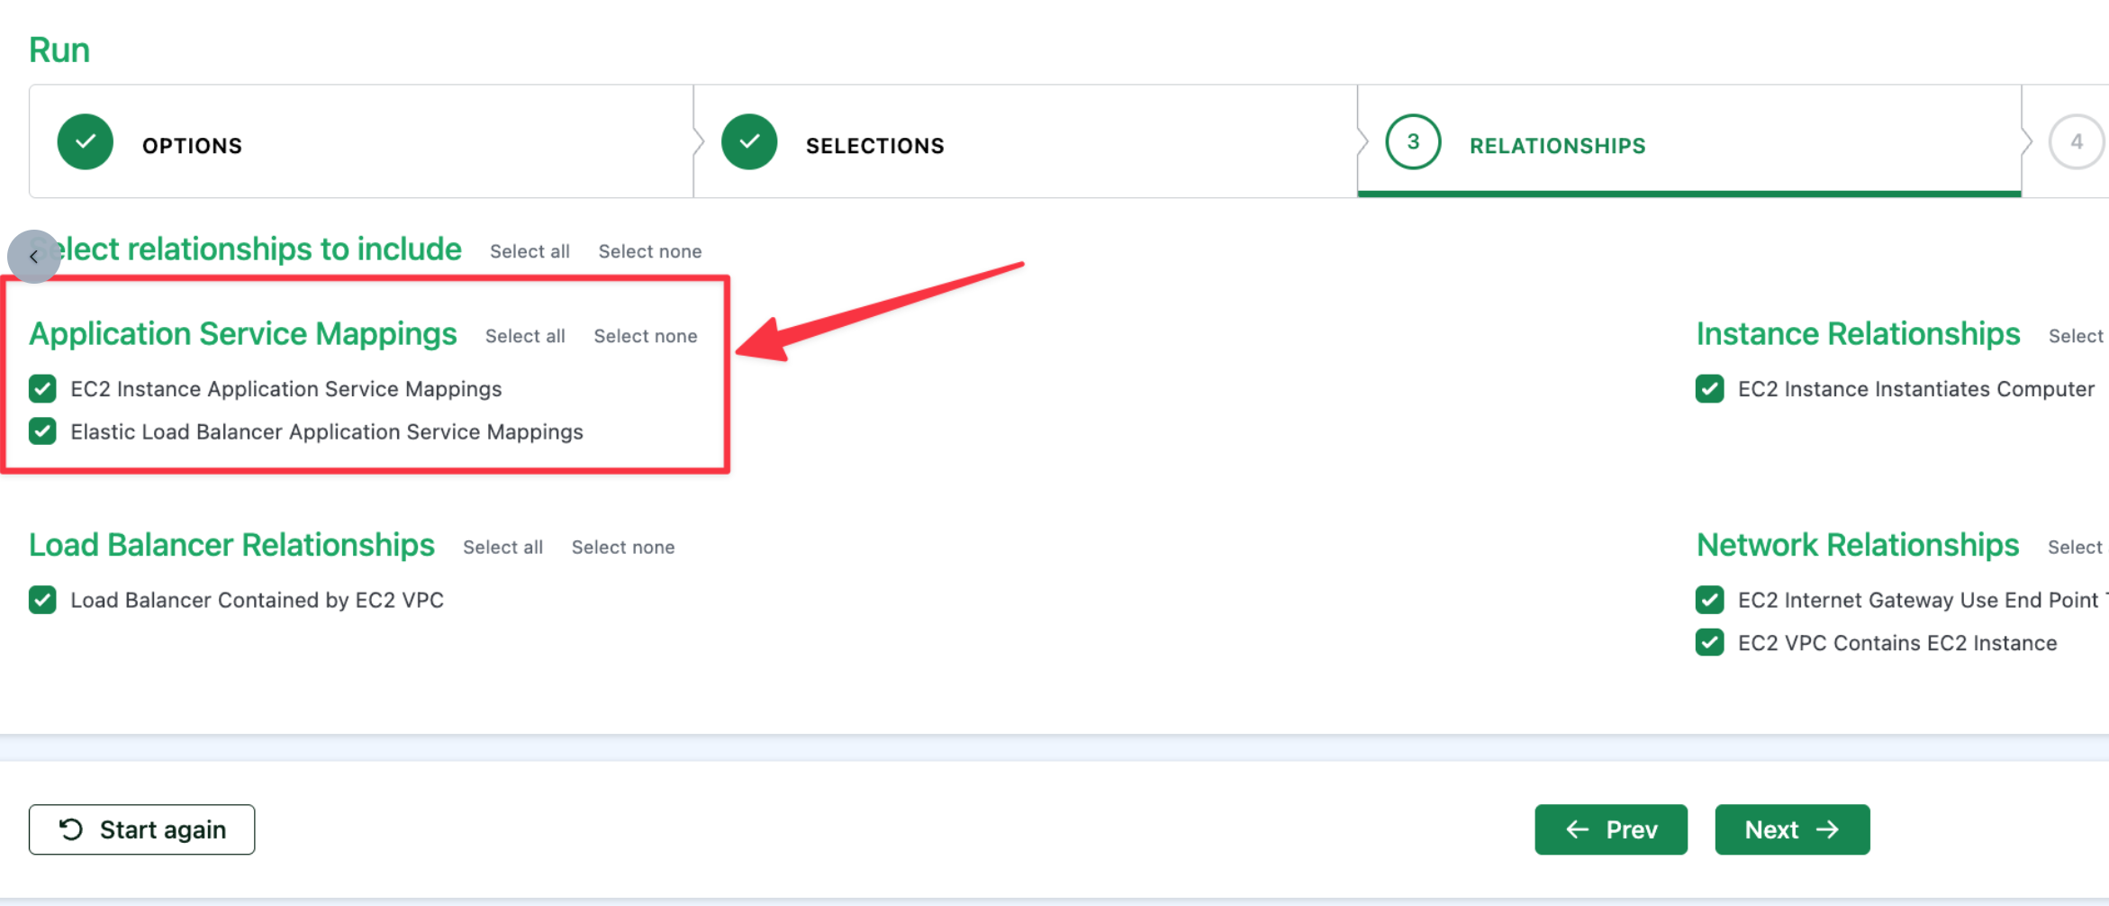Select none under Application Service Mappings
This screenshot has width=2109, height=906.
click(x=645, y=336)
